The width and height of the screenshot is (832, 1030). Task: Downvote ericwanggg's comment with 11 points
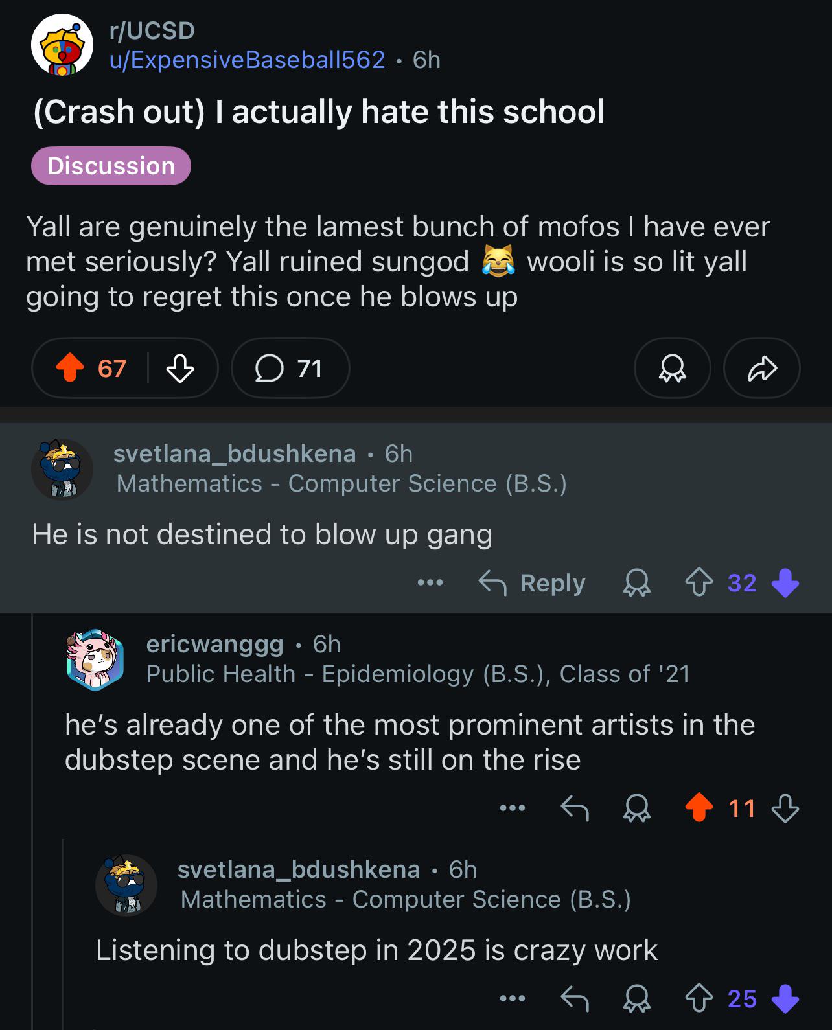(785, 808)
